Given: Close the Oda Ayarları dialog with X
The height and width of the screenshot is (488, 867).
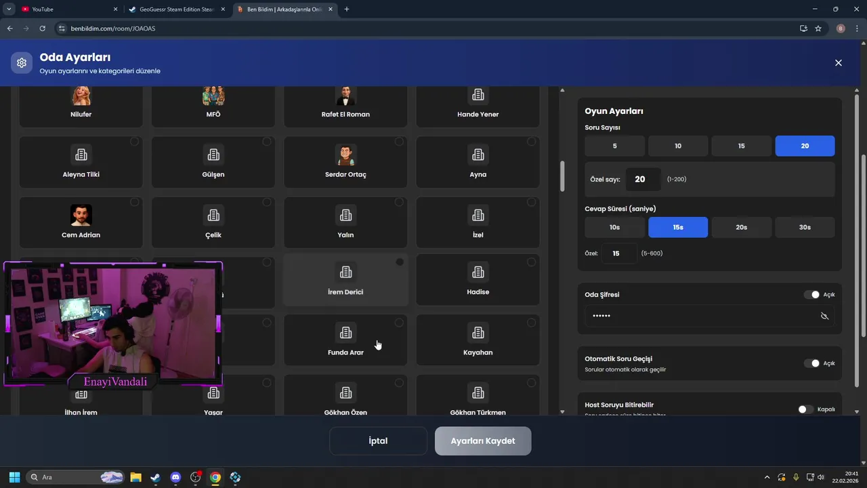Looking at the screenshot, I should pos(839,62).
